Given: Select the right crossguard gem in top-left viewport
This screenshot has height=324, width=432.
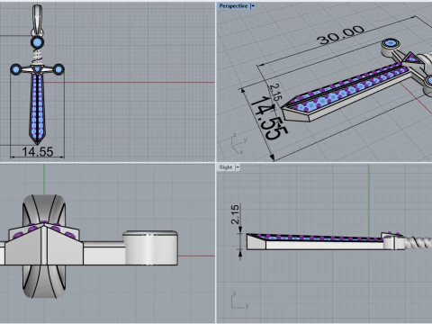Looking at the screenshot, I should pyautogui.click(x=58, y=69).
